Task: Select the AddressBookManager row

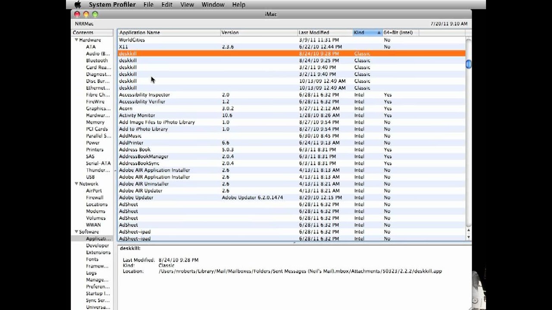Action: pos(292,156)
